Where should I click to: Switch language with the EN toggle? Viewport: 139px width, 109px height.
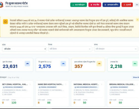point(137,5)
